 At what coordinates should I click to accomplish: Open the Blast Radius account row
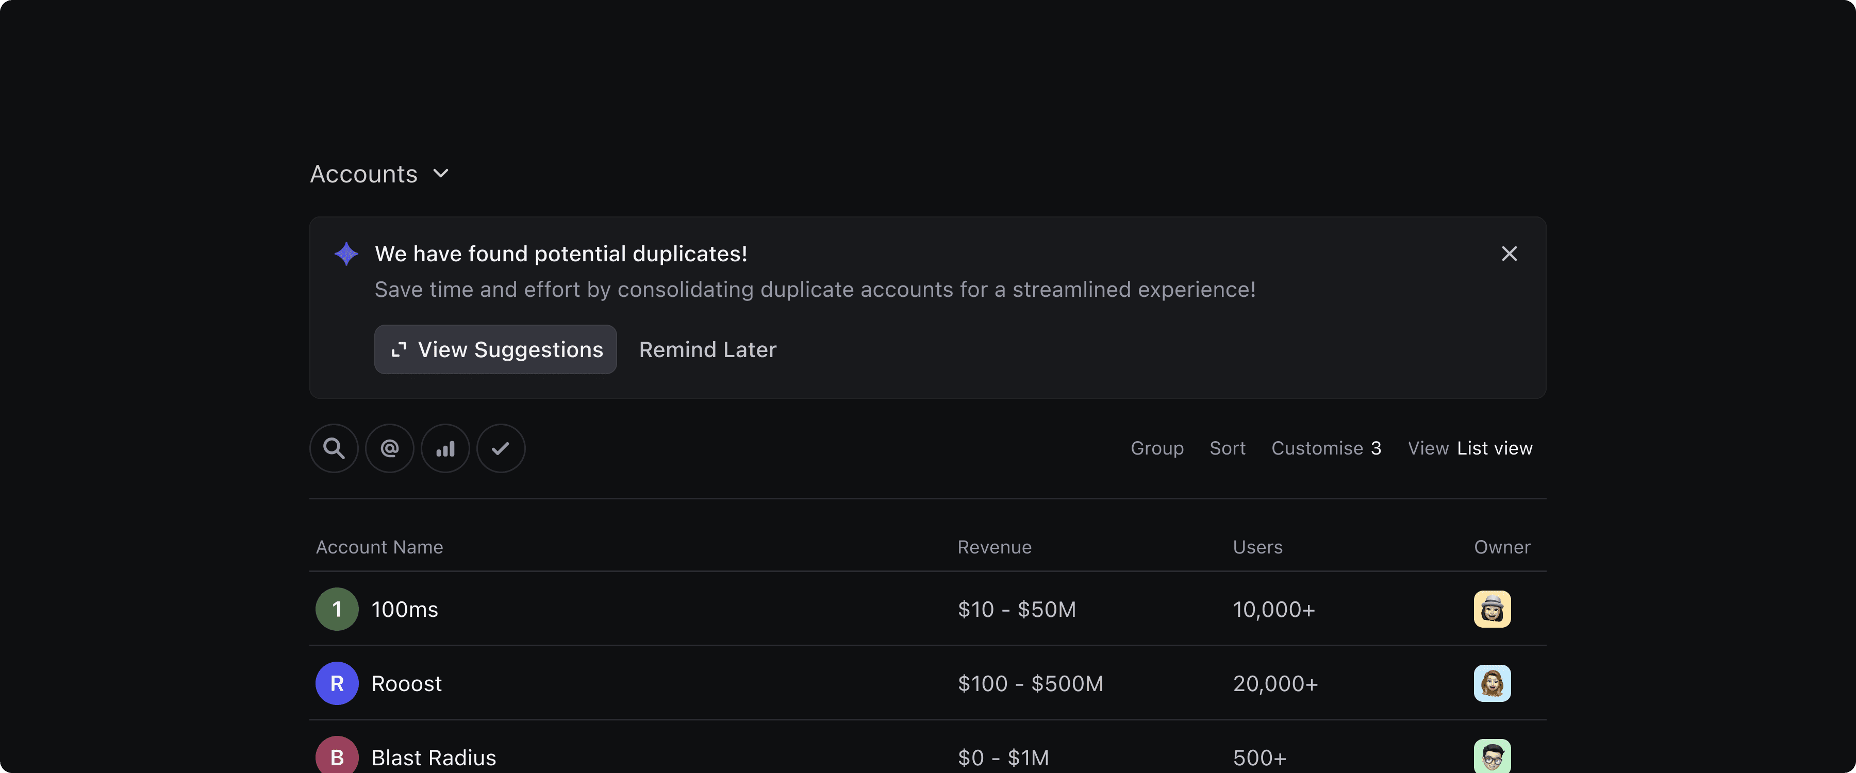tap(434, 757)
